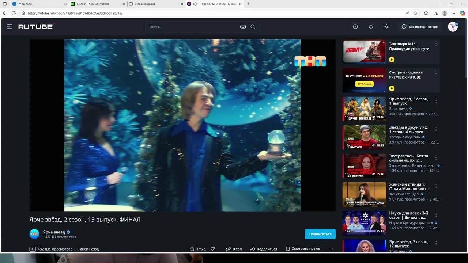
Task: Open the browser settings and more menu
Action: tap(453, 13)
